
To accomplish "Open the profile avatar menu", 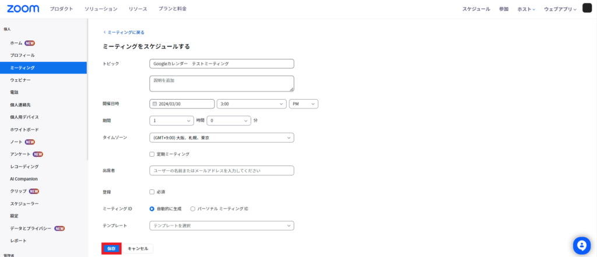I will point(587,9).
